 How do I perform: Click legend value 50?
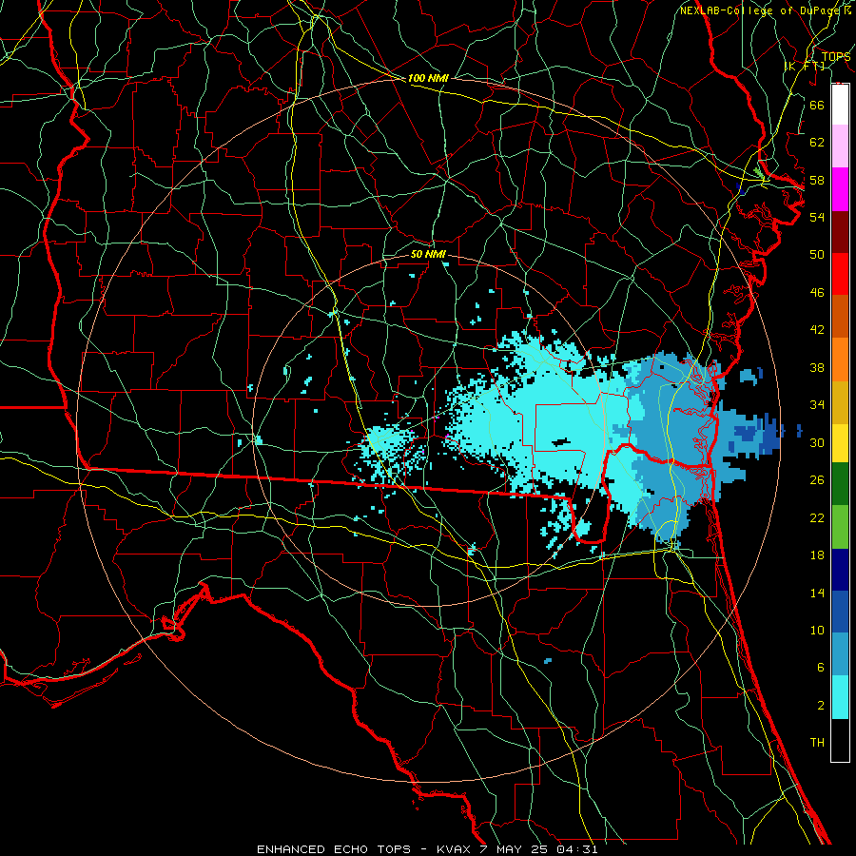pos(817,255)
